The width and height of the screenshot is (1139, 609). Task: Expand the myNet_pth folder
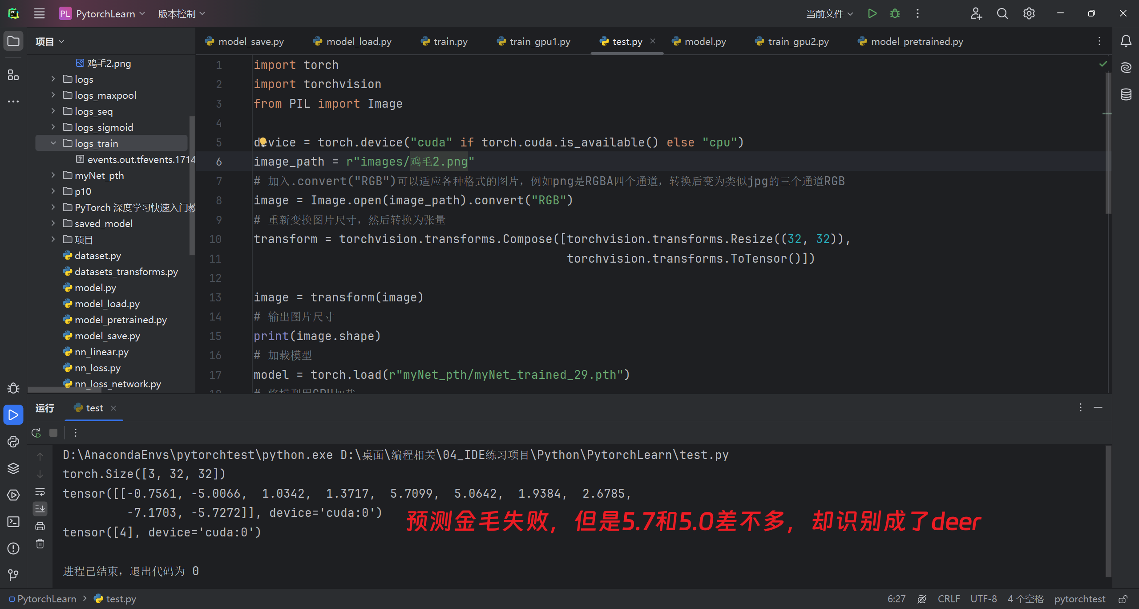[53, 175]
